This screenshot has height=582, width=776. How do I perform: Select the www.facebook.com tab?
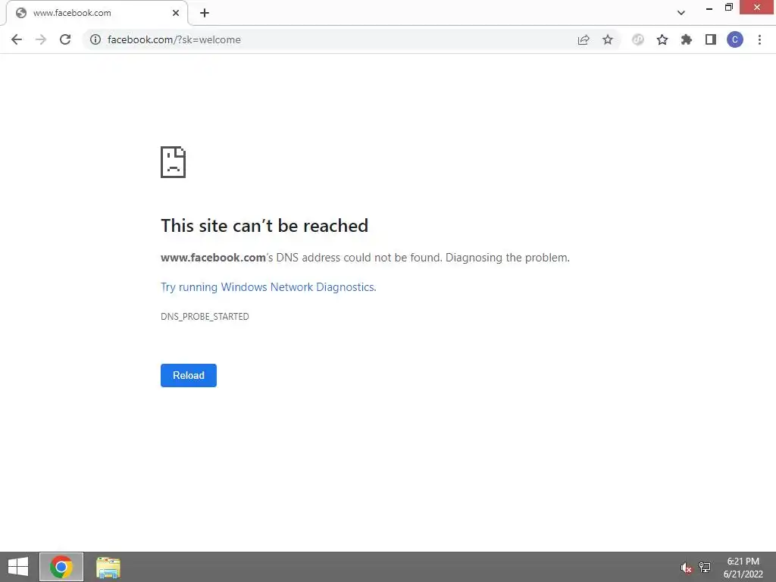(97, 13)
